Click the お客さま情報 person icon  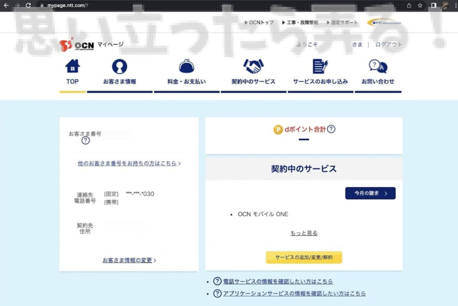(x=119, y=67)
